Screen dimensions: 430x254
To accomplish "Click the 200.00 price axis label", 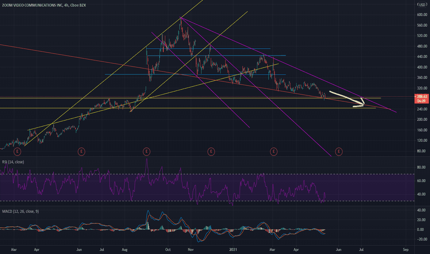I will point(422,120).
